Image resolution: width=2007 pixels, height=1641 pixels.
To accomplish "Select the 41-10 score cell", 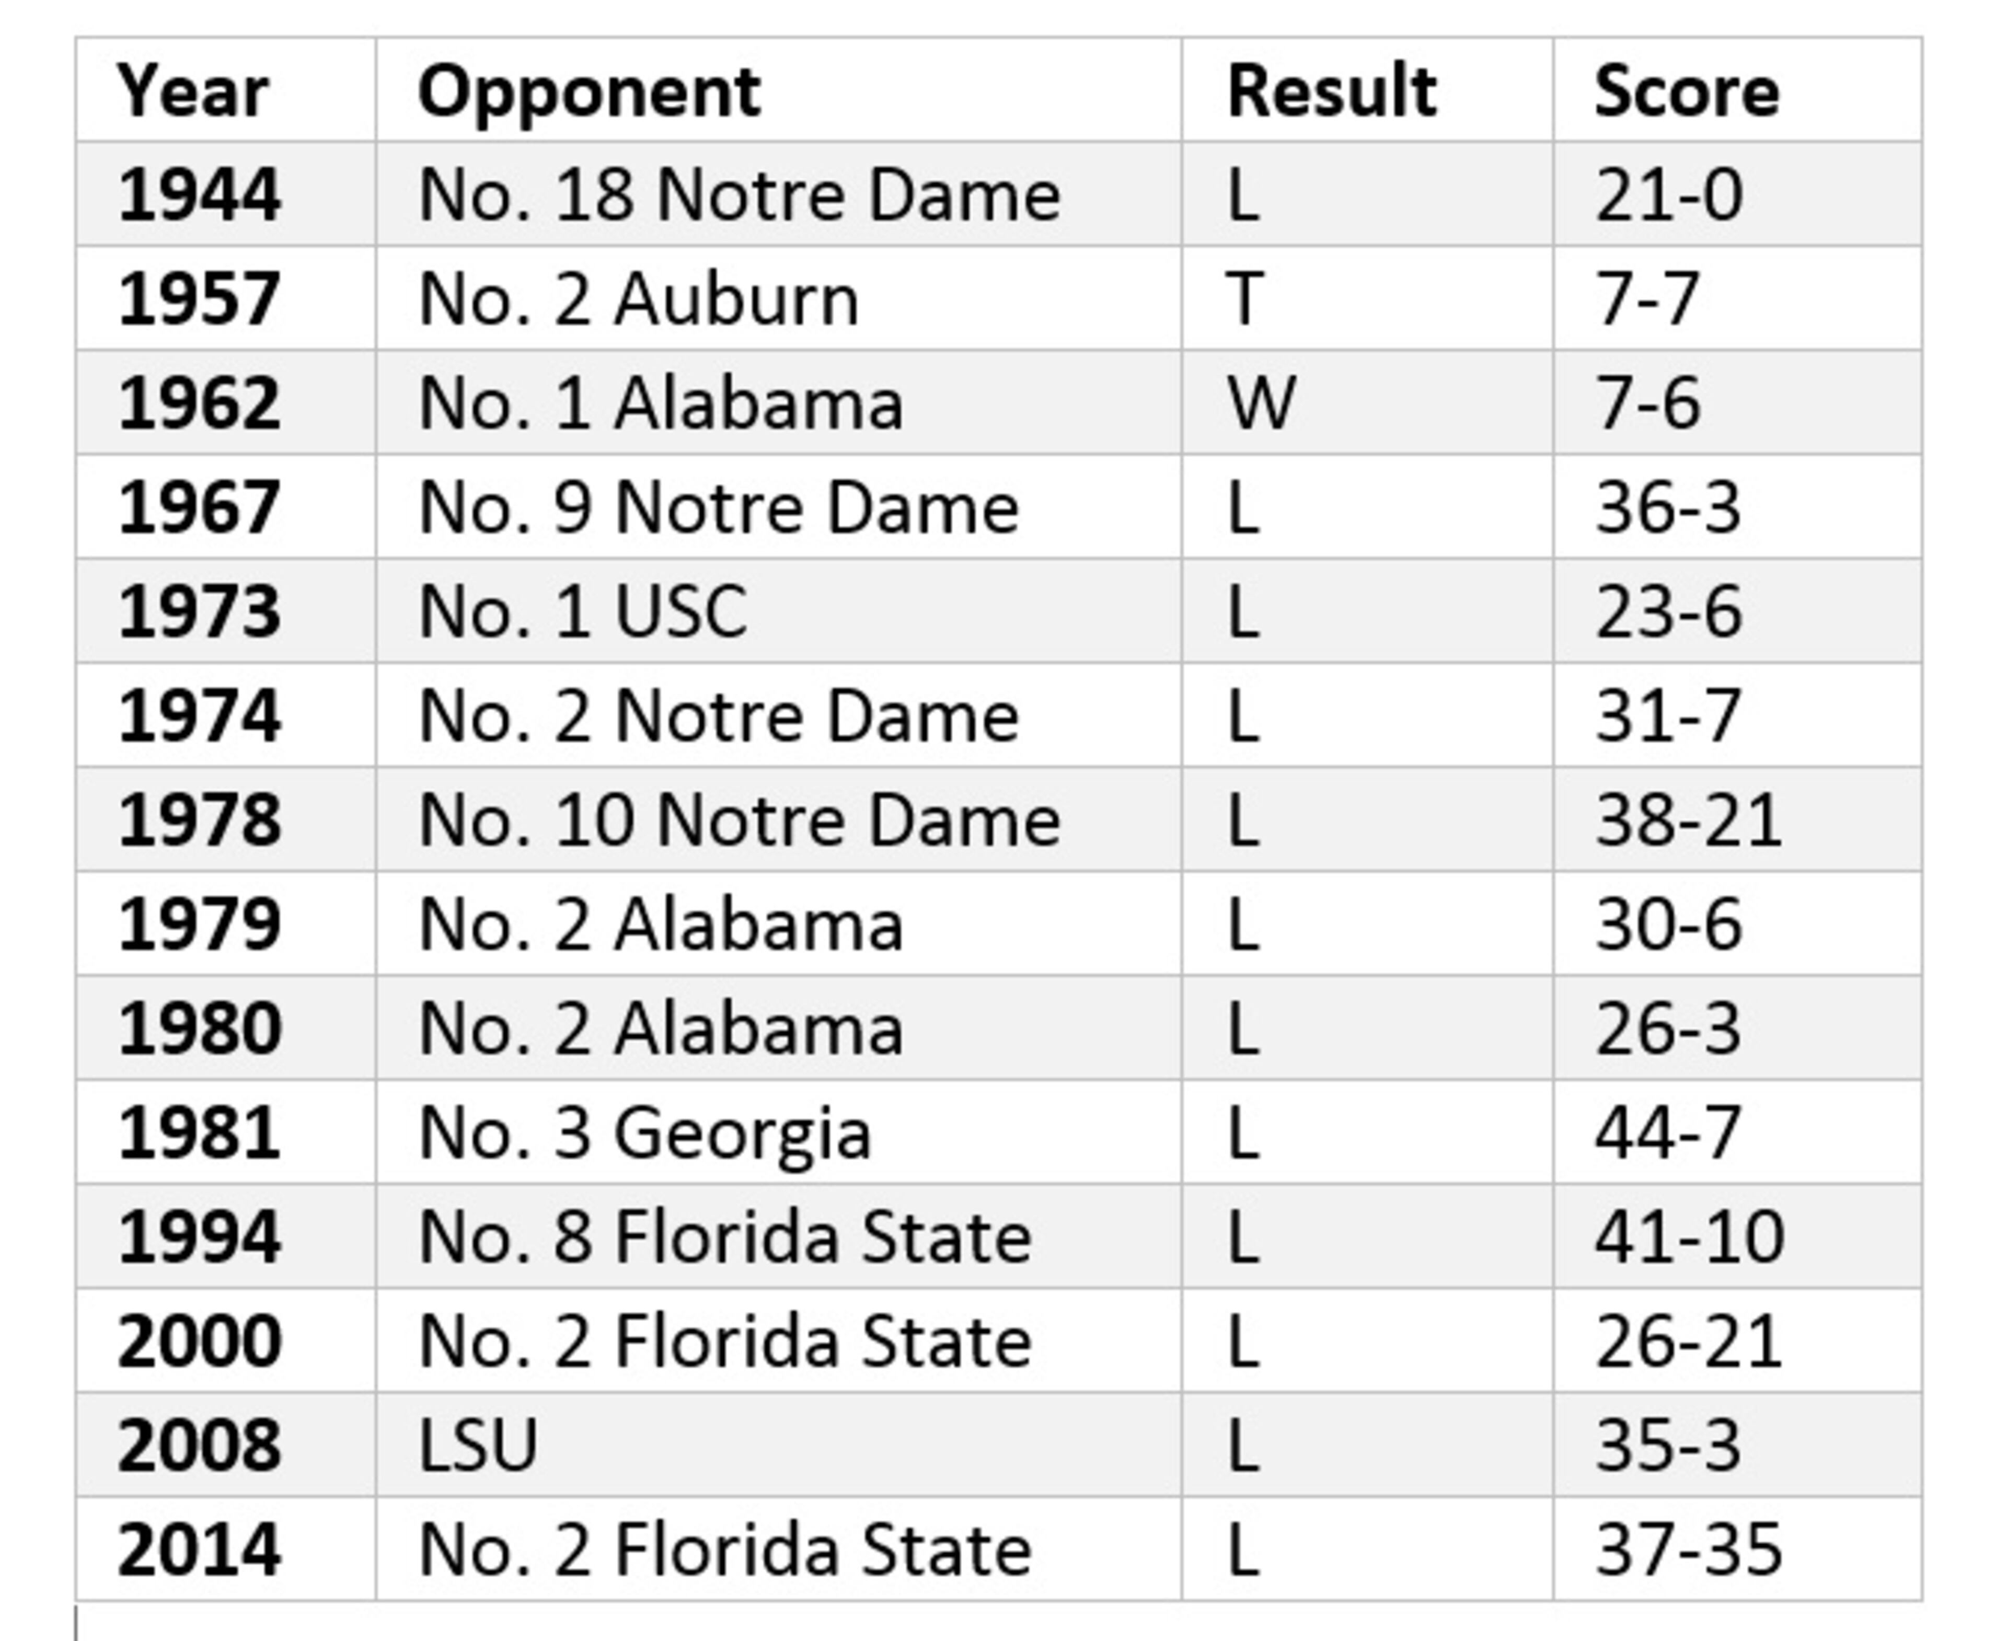I will click(1689, 1238).
